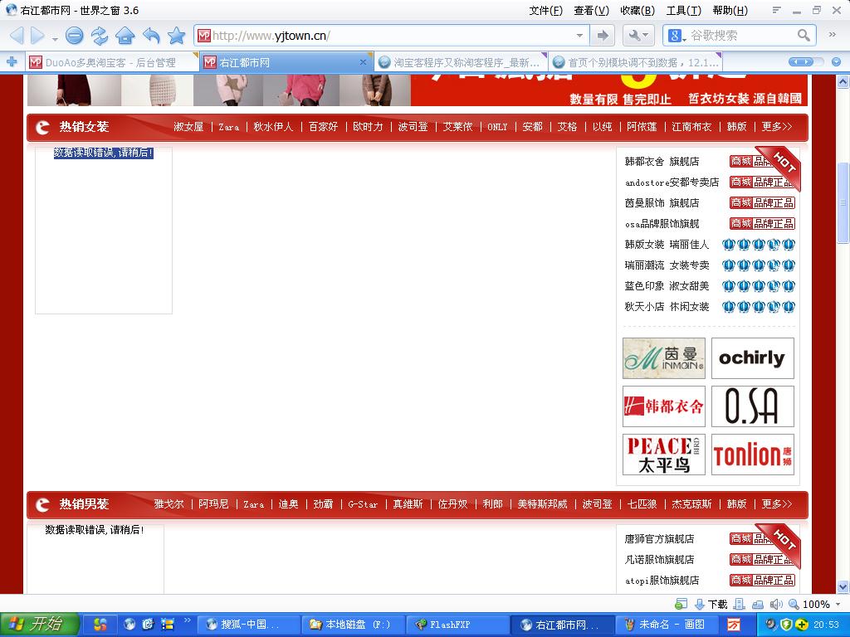Image resolution: width=850 pixels, height=637 pixels.
Task: Open 江南布衣 link in 热销女装 bar
Action: [x=691, y=127]
